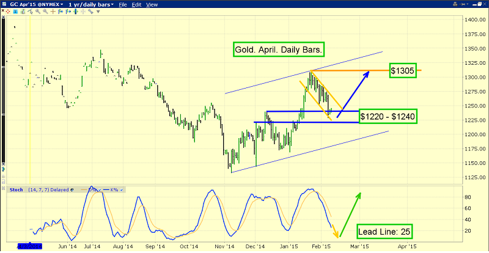Click the 1250.00 price axis label

pos(474,106)
